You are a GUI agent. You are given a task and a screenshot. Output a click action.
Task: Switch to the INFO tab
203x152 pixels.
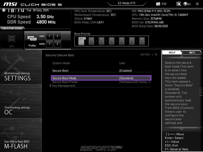[192, 53]
